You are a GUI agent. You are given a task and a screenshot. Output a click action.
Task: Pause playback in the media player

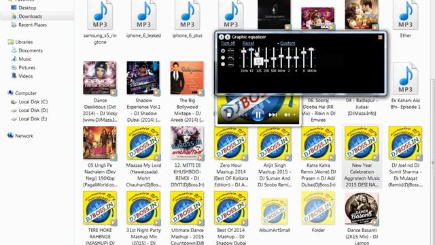[258, 114]
